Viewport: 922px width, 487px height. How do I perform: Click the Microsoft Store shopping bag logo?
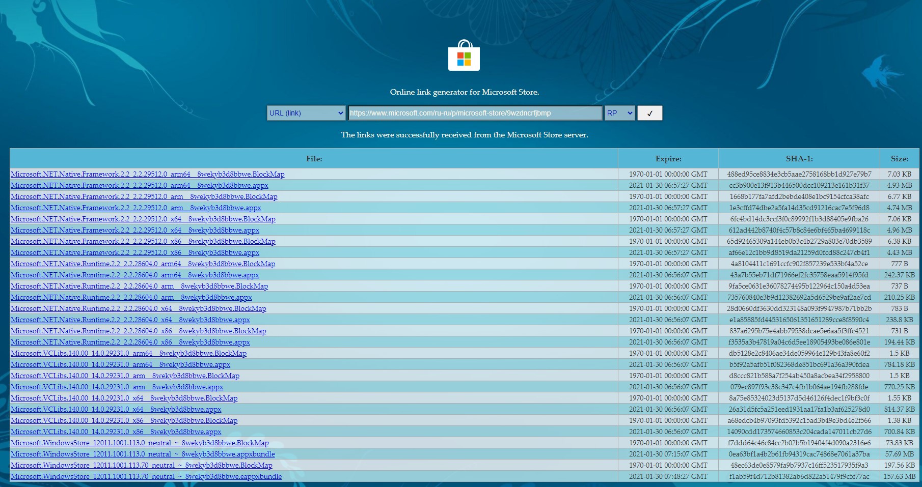tap(464, 55)
